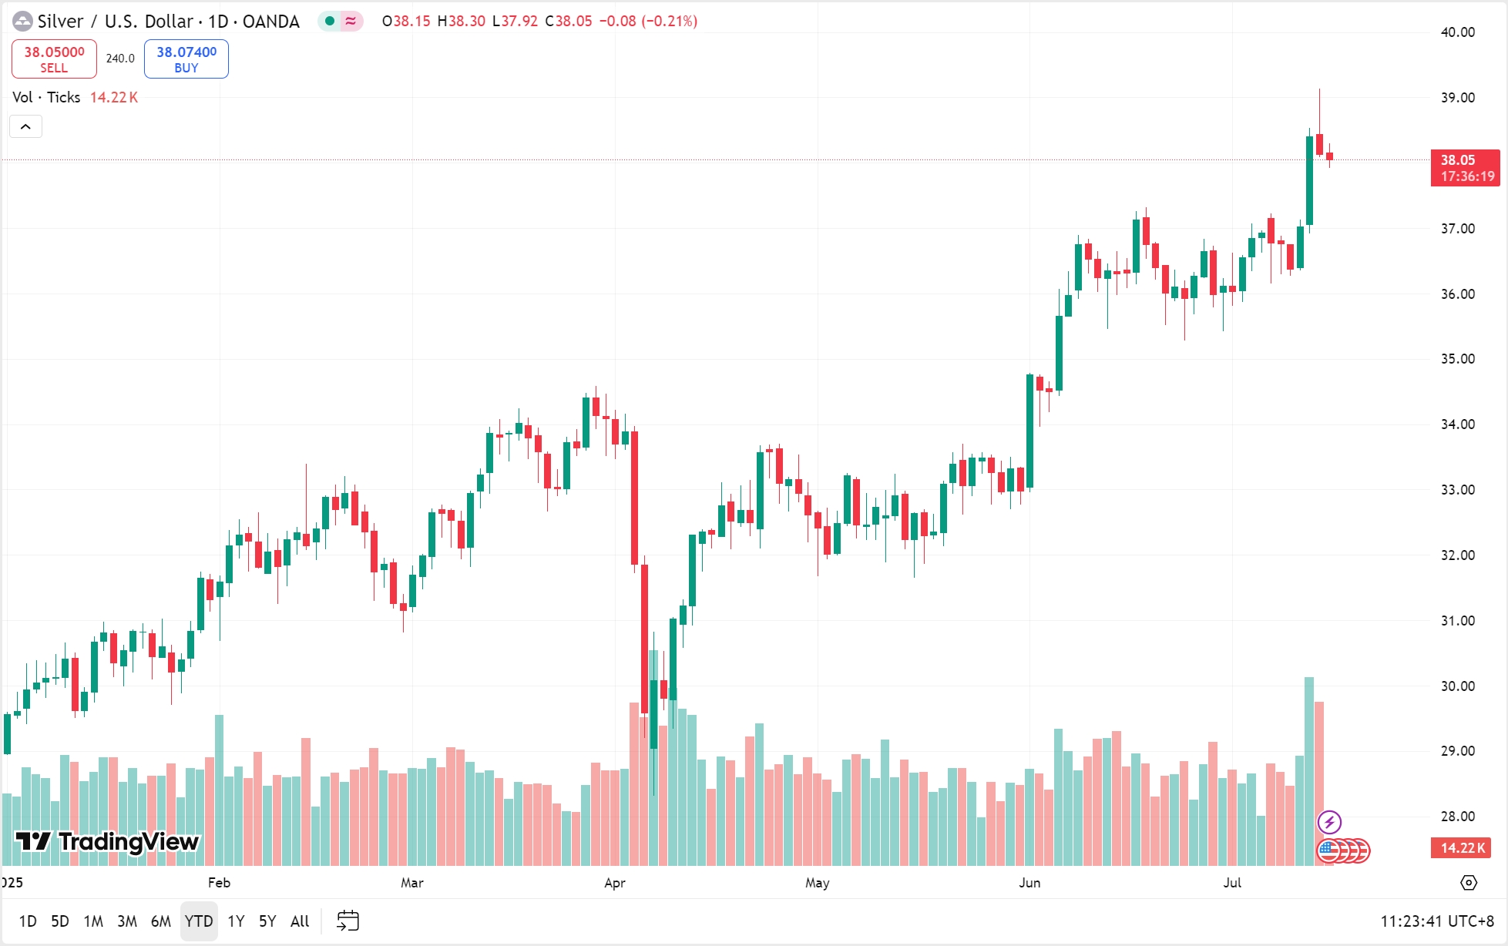Click the TradingView logo
This screenshot has height=946, width=1508.
107,841
